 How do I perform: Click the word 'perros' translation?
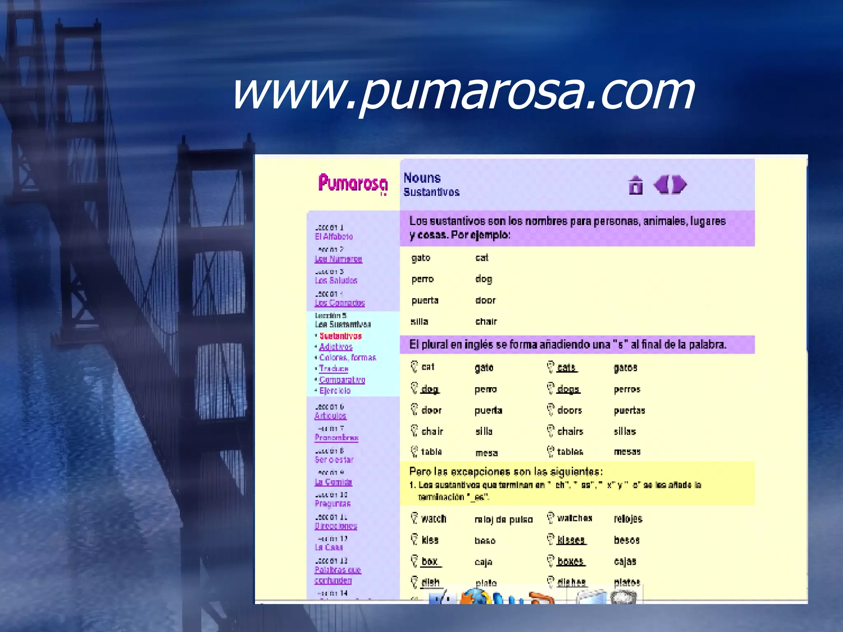click(x=627, y=389)
